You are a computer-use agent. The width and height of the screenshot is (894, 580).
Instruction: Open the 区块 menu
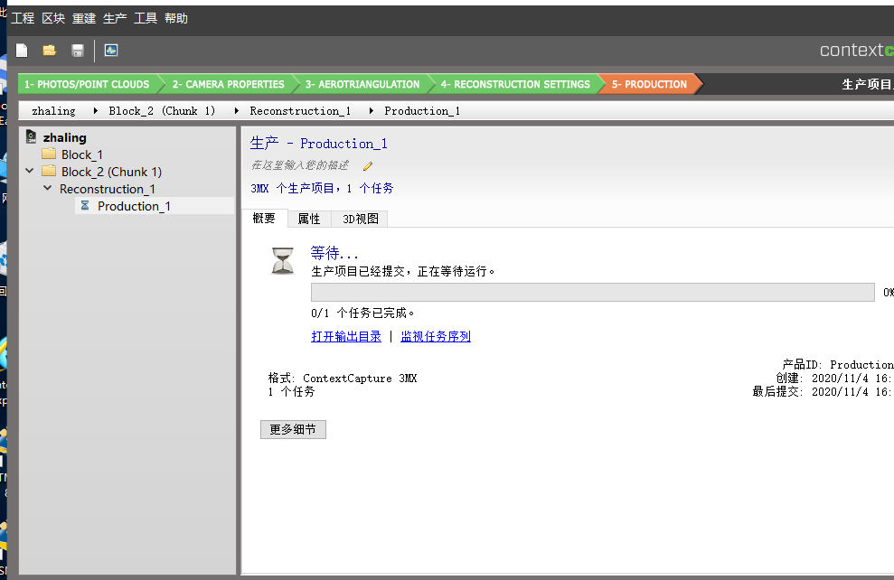[53, 18]
